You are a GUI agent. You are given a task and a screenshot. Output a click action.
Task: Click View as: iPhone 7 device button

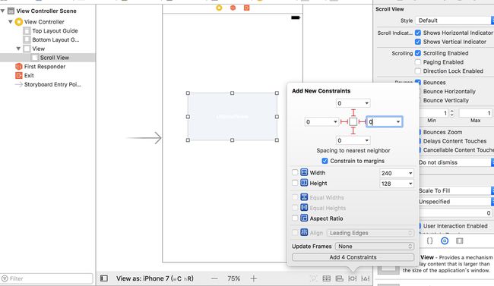(x=155, y=278)
